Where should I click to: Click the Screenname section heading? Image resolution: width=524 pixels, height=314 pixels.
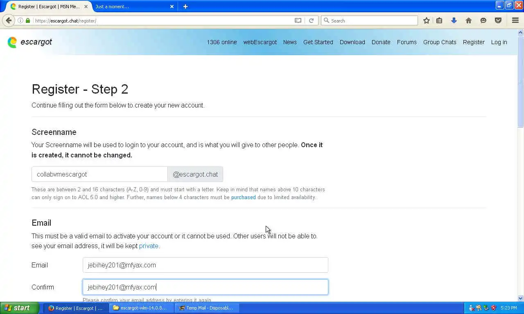click(54, 132)
